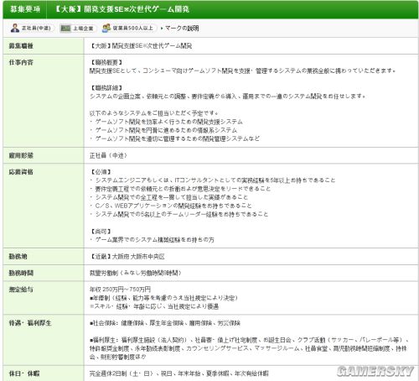The height and width of the screenshot is (381, 419).
Task: Click the 従業員500人以上 group icon
Action: coord(106,28)
